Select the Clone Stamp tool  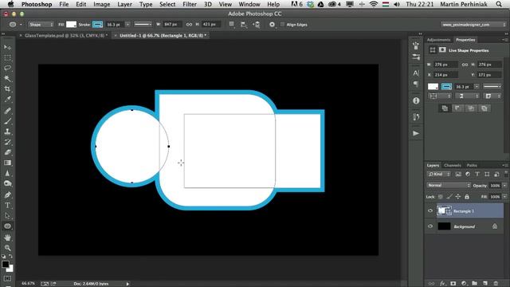pos(7,132)
